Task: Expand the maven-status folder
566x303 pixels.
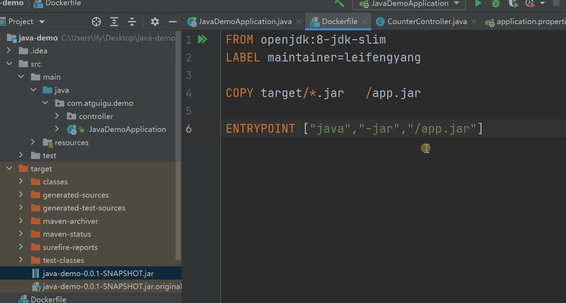Action: pos(21,234)
